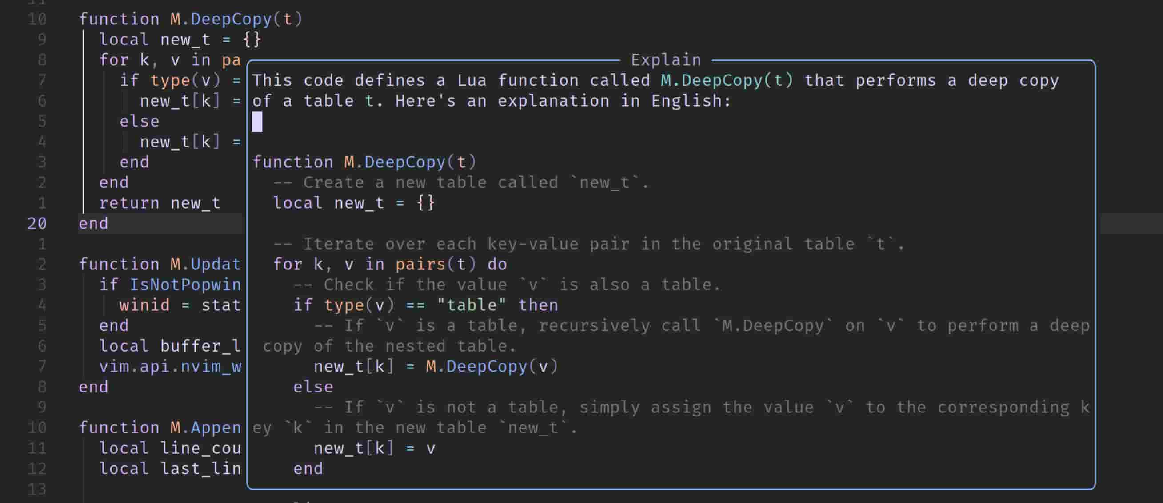Click 'M.DeepCopy(t)' in the popup's first sentence
Image resolution: width=1163 pixels, height=503 pixels.
(727, 80)
